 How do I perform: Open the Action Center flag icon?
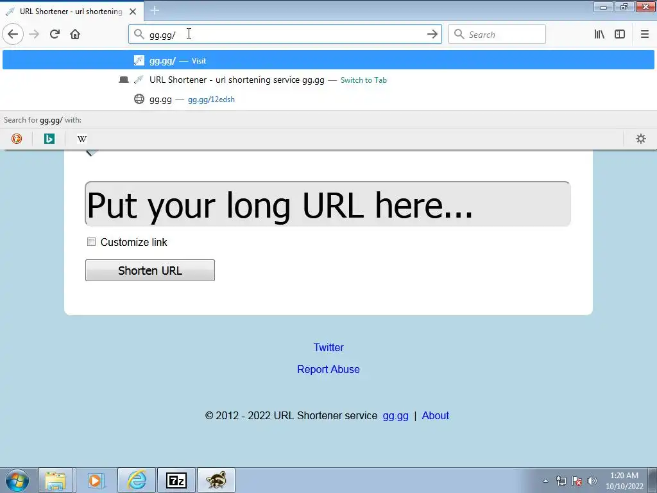(x=577, y=481)
